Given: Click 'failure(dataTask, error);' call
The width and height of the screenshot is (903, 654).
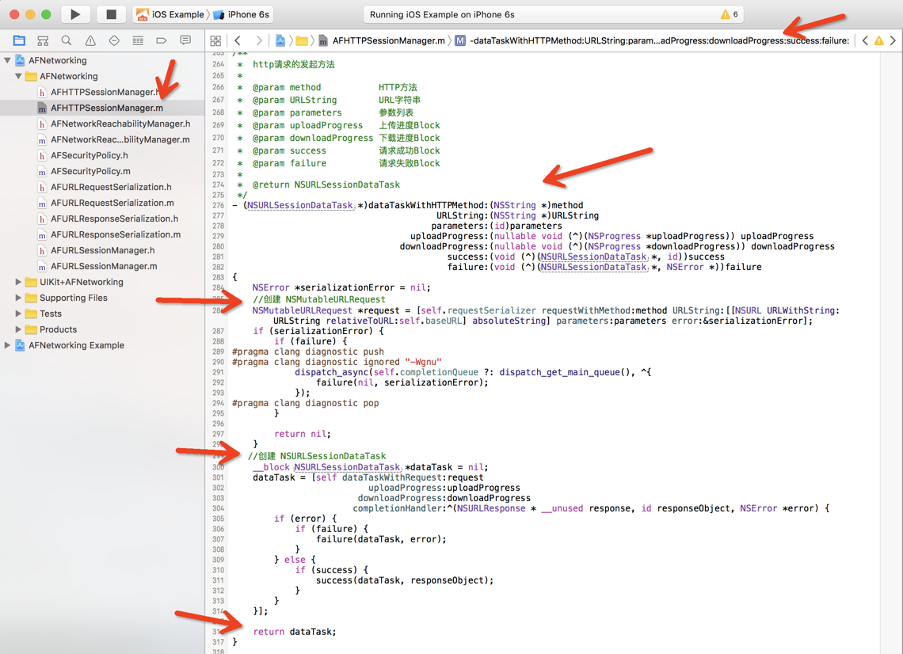Looking at the screenshot, I should pos(381,539).
